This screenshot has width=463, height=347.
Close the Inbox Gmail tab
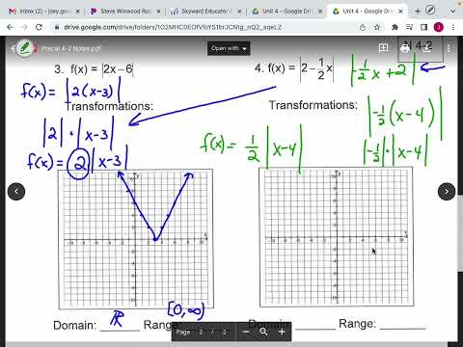77,12
